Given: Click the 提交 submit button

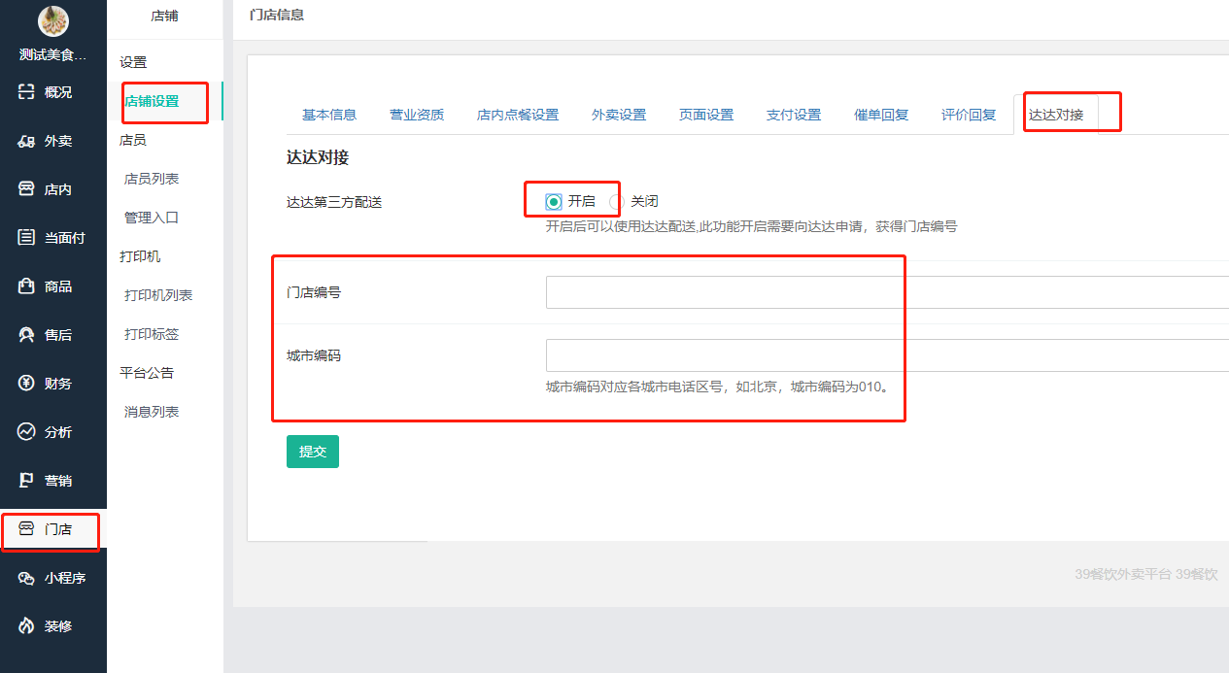Looking at the screenshot, I should tap(313, 452).
